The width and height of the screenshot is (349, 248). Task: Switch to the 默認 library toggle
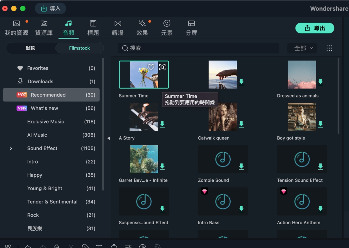[x=30, y=48]
